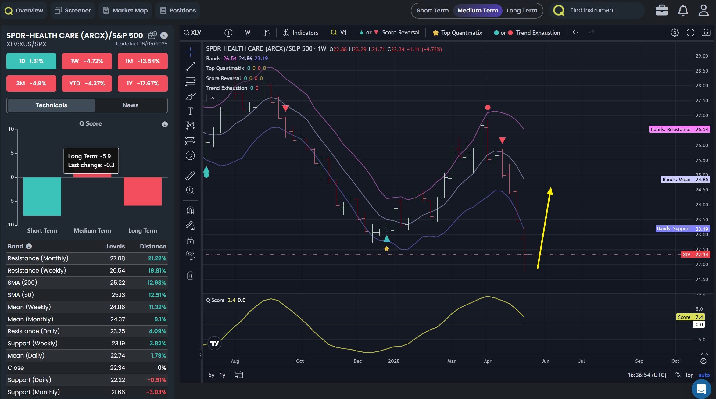Select the Long Term horizon tab
The height and width of the screenshot is (399, 716).
tap(522, 10)
